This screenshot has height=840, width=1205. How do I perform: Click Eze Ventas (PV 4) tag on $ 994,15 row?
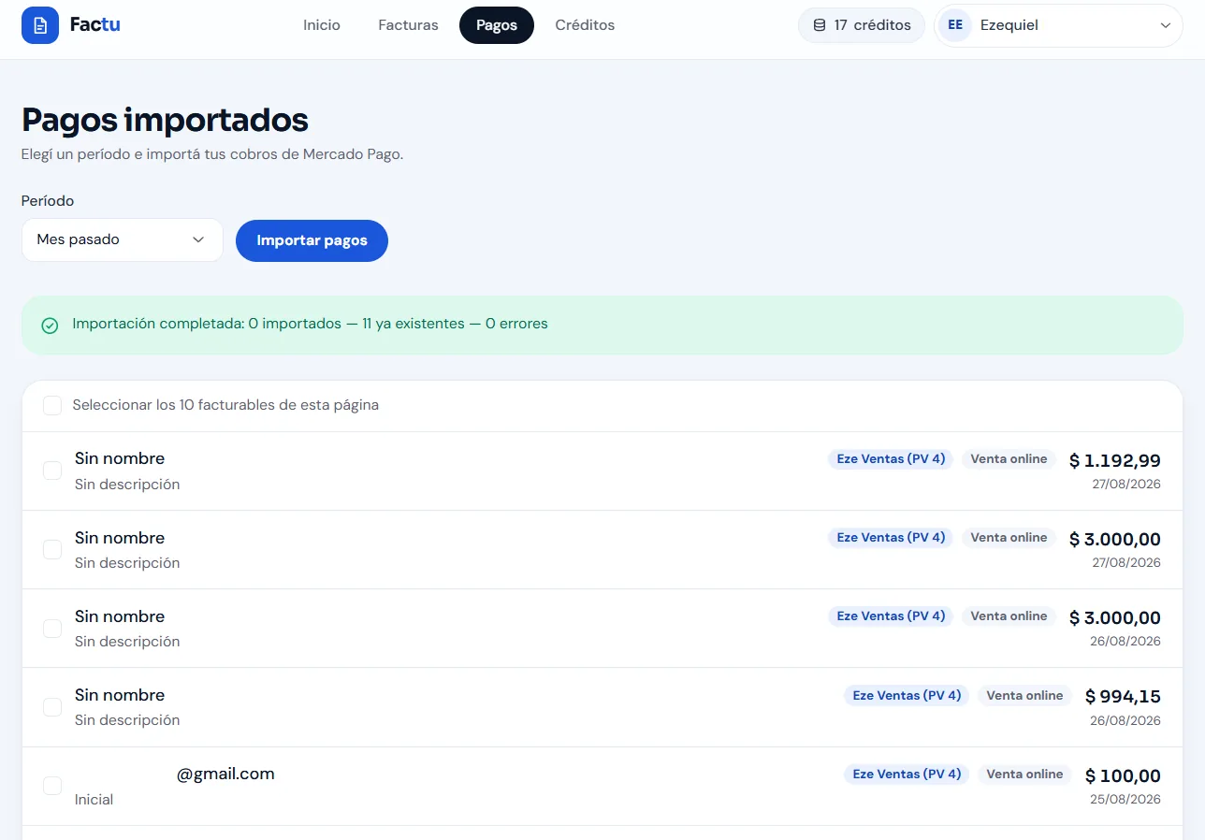click(907, 696)
